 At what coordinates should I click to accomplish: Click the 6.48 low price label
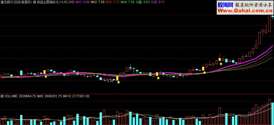pyautogui.click(x=110, y=81)
